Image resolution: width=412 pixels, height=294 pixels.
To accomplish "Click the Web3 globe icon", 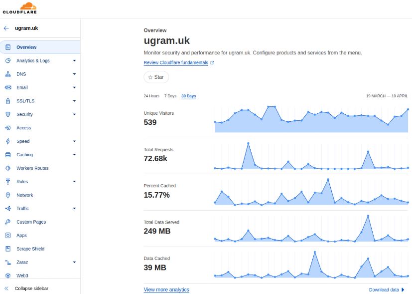I will [8, 276].
